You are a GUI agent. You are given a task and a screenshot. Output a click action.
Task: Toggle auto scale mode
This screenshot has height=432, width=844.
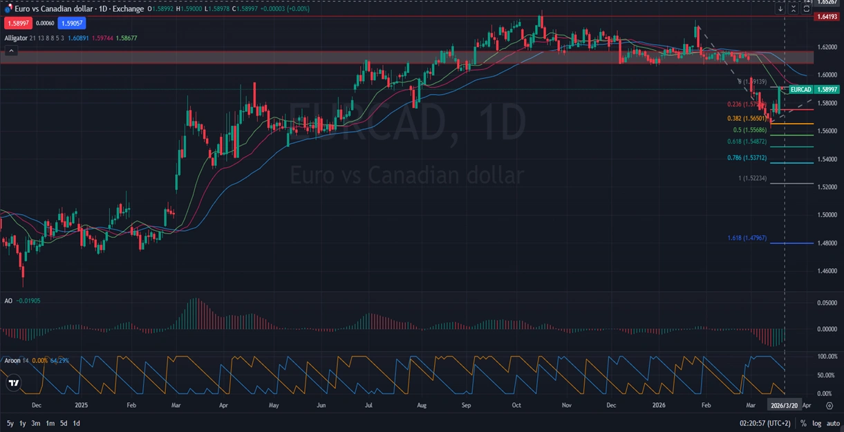832,423
